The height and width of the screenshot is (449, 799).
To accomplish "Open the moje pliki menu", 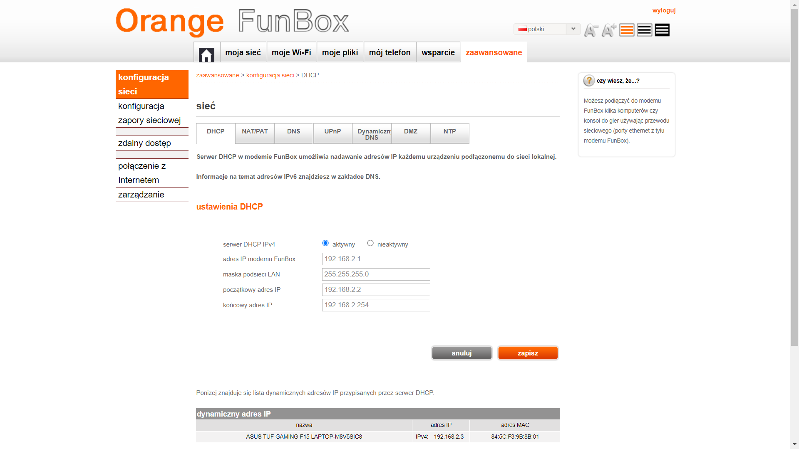I will (340, 52).
